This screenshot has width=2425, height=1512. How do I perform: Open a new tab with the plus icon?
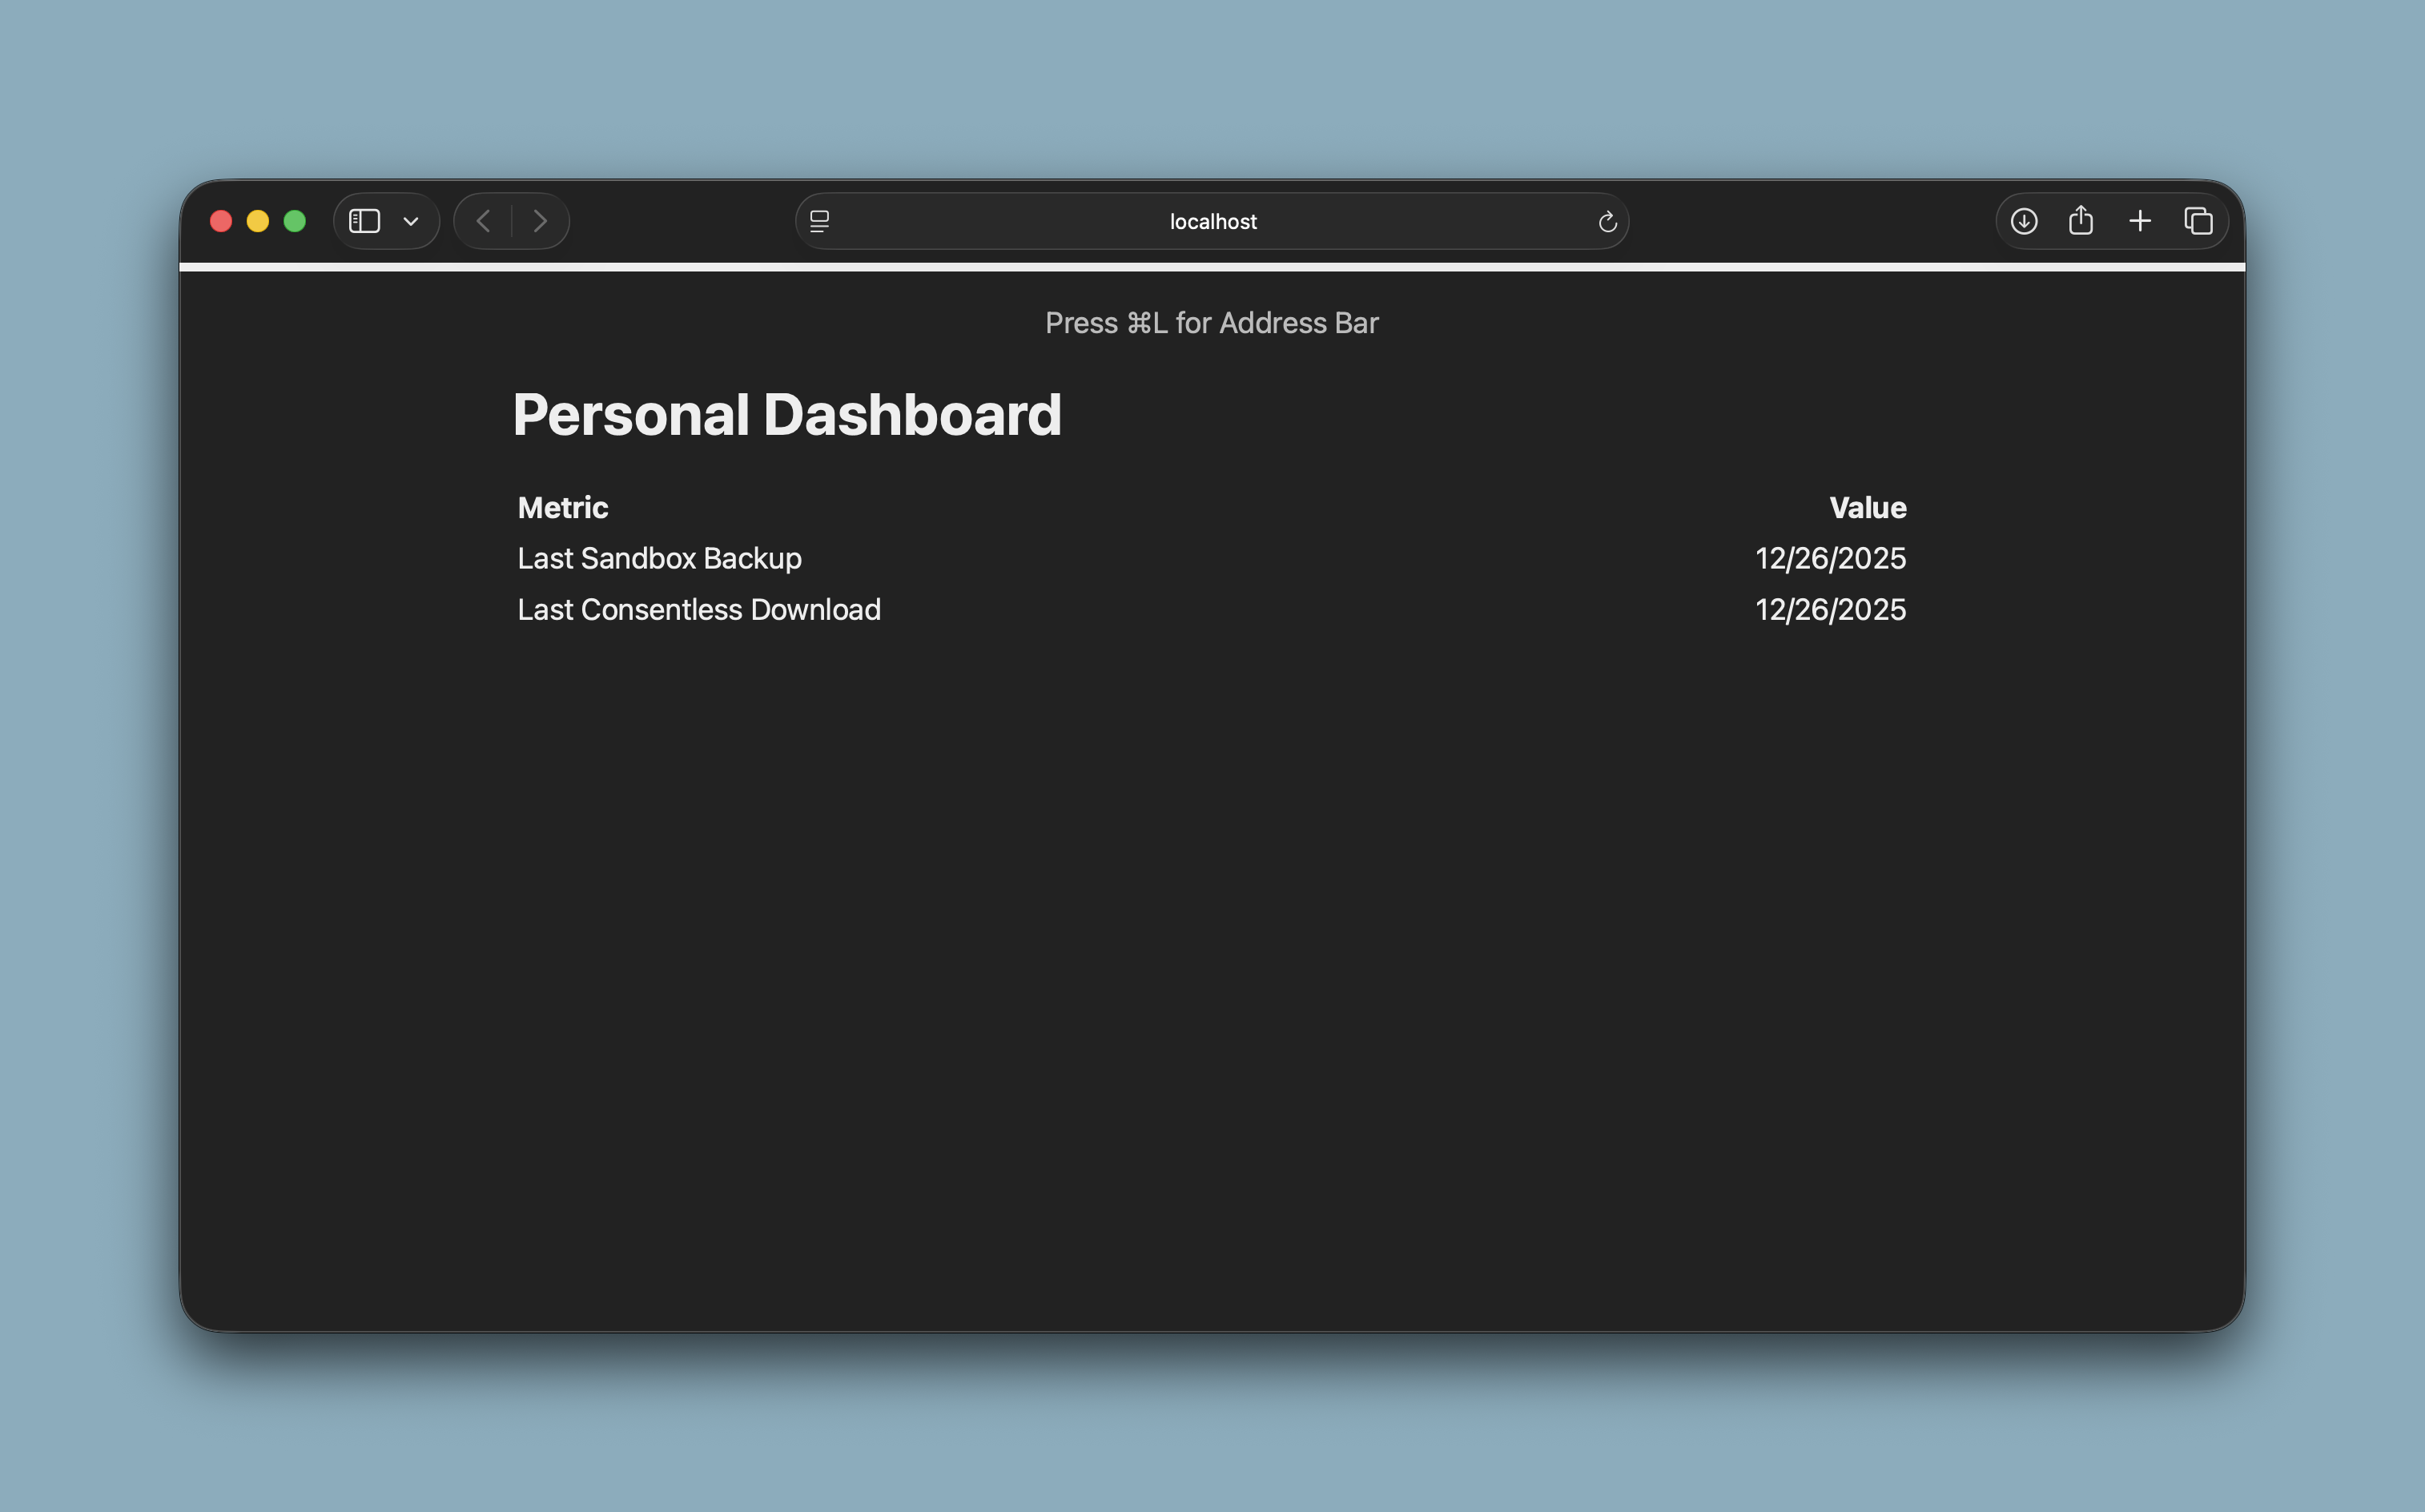click(2140, 221)
